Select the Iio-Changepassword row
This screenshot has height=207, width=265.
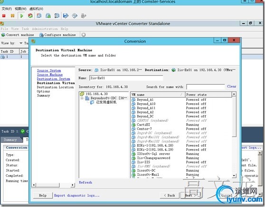pyautogui.click(x=181, y=158)
